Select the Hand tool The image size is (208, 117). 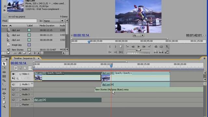click(x=4, y=102)
